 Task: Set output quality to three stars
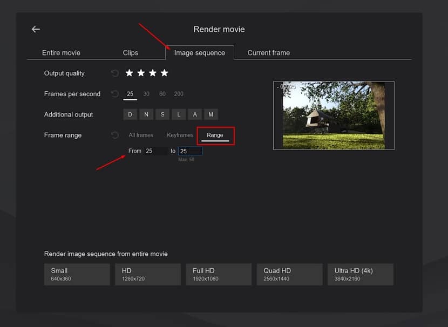(153, 73)
